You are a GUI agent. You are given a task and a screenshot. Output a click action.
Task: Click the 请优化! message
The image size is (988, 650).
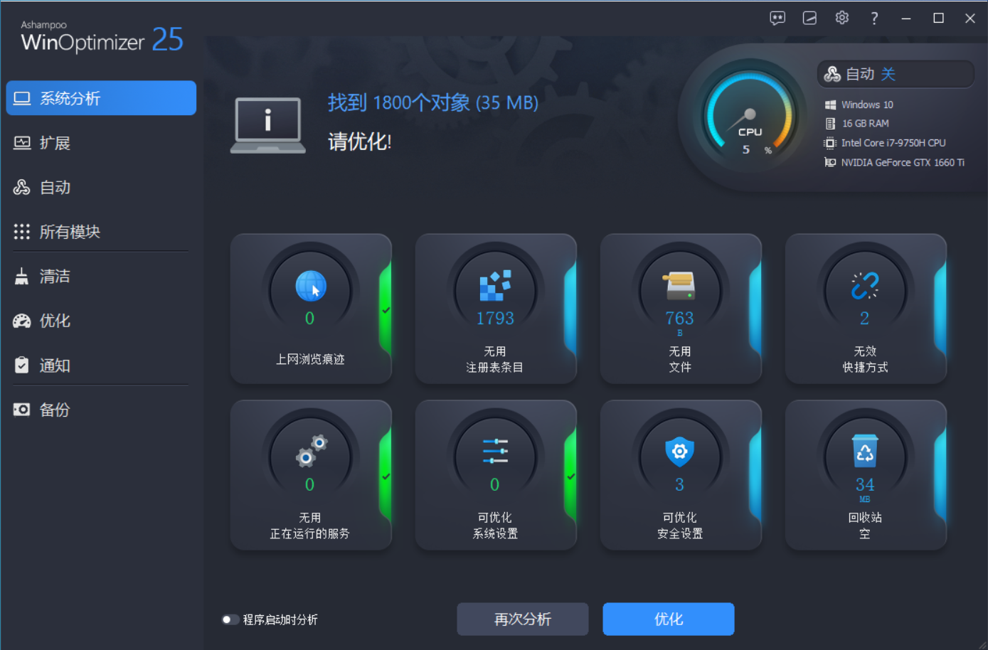[360, 142]
